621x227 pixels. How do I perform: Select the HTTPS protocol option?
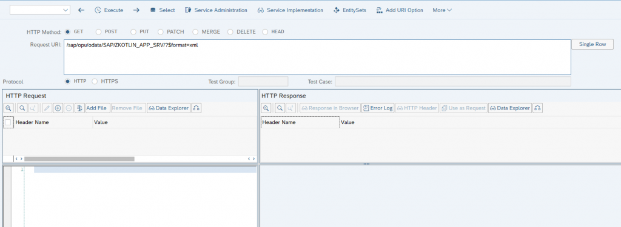(x=95, y=81)
